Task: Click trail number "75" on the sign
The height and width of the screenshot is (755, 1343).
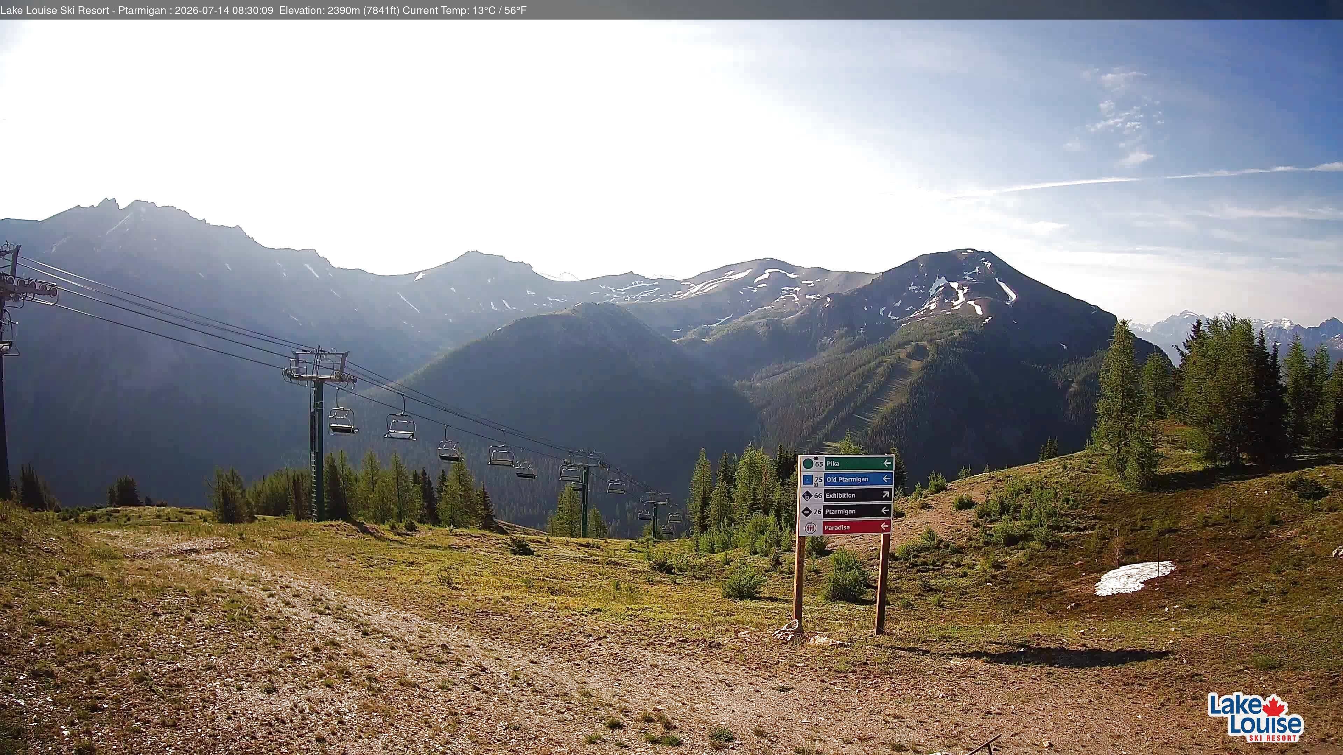Action: 818,480
